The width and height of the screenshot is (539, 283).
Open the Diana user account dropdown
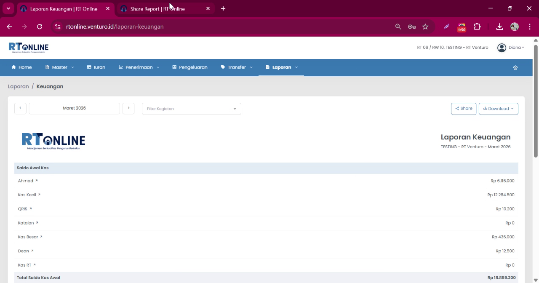coord(511,48)
